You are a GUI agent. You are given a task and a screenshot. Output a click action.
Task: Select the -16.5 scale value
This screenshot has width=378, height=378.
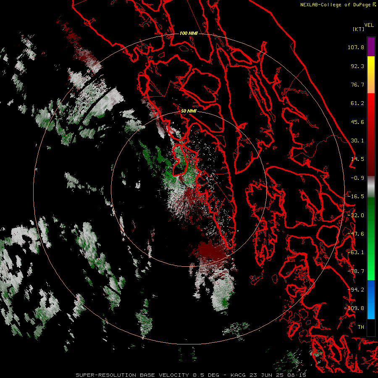tap(356, 197)
